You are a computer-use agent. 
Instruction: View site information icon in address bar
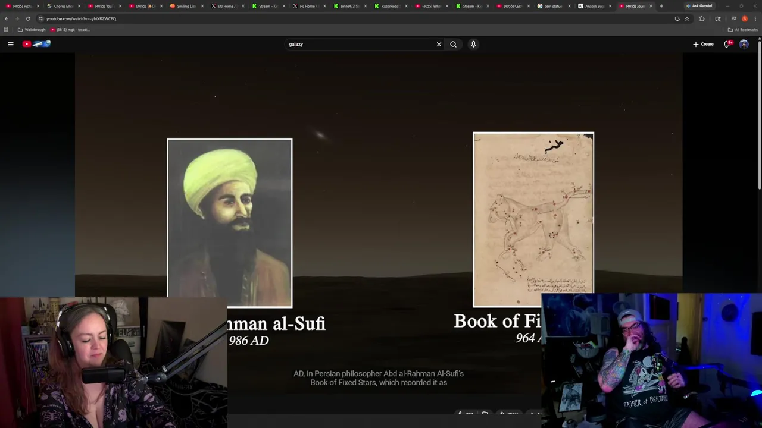40,18
